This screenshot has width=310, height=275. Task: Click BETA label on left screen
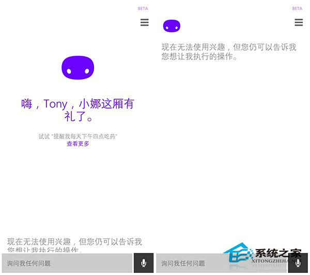pos(143,8)
